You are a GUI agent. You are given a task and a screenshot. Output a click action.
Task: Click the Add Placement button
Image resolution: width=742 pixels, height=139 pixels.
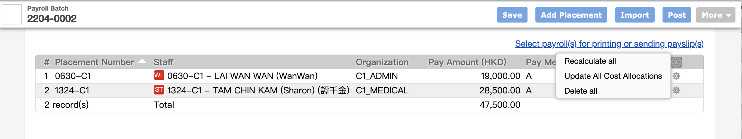click(571, 15)
